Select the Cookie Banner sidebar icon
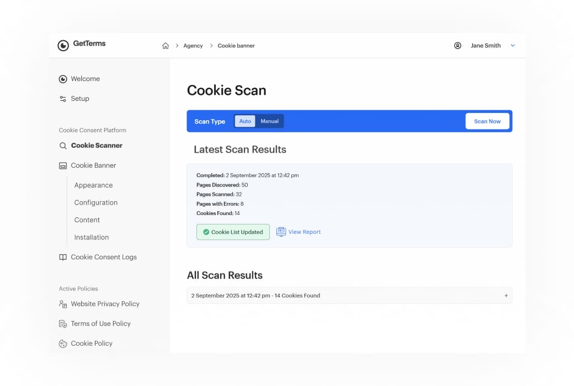The image size is (574, 386). 63,165
